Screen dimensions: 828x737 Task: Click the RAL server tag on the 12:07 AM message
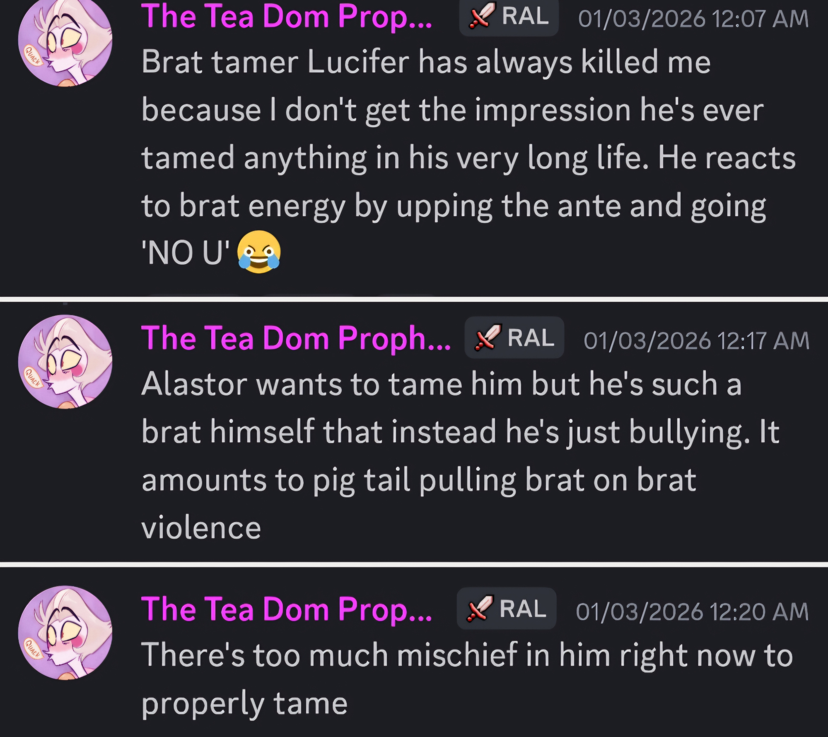(509, 17)
